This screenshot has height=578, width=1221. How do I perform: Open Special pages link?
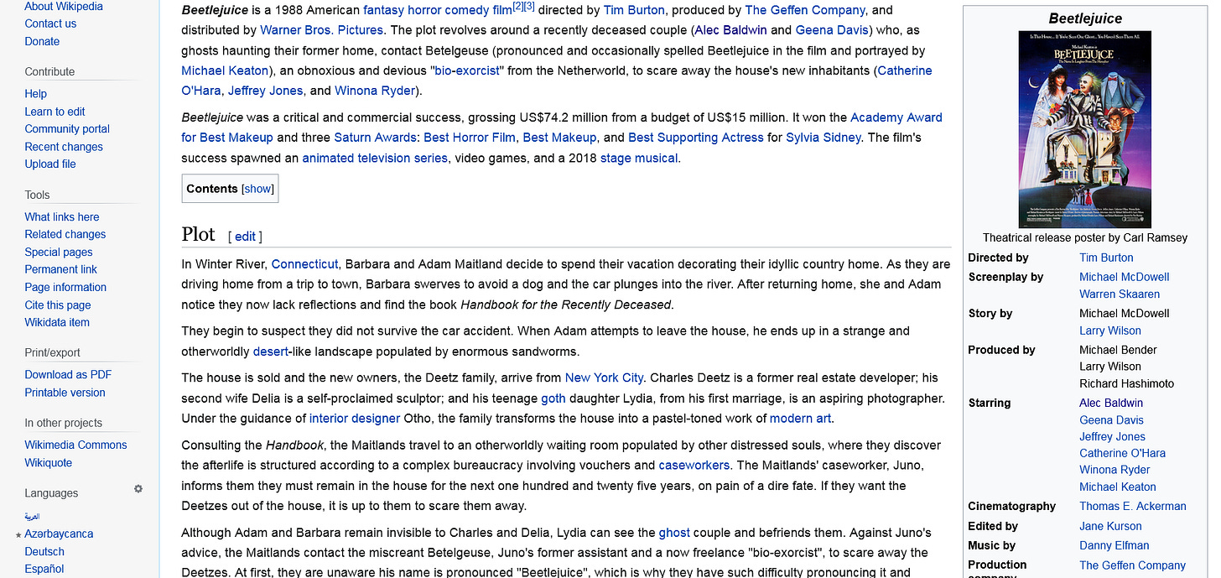(59, 253)
